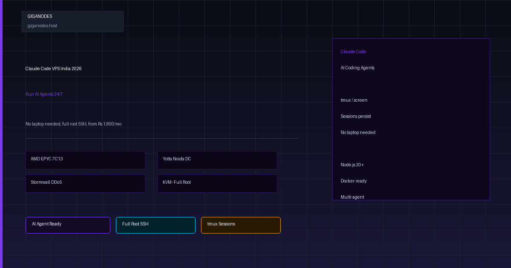Click the KVM · Full Root spec box
The height and width of the screenshot is (268, 511).
[x=217, y=183]
